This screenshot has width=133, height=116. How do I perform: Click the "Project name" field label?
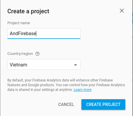[x=19, y=23]
